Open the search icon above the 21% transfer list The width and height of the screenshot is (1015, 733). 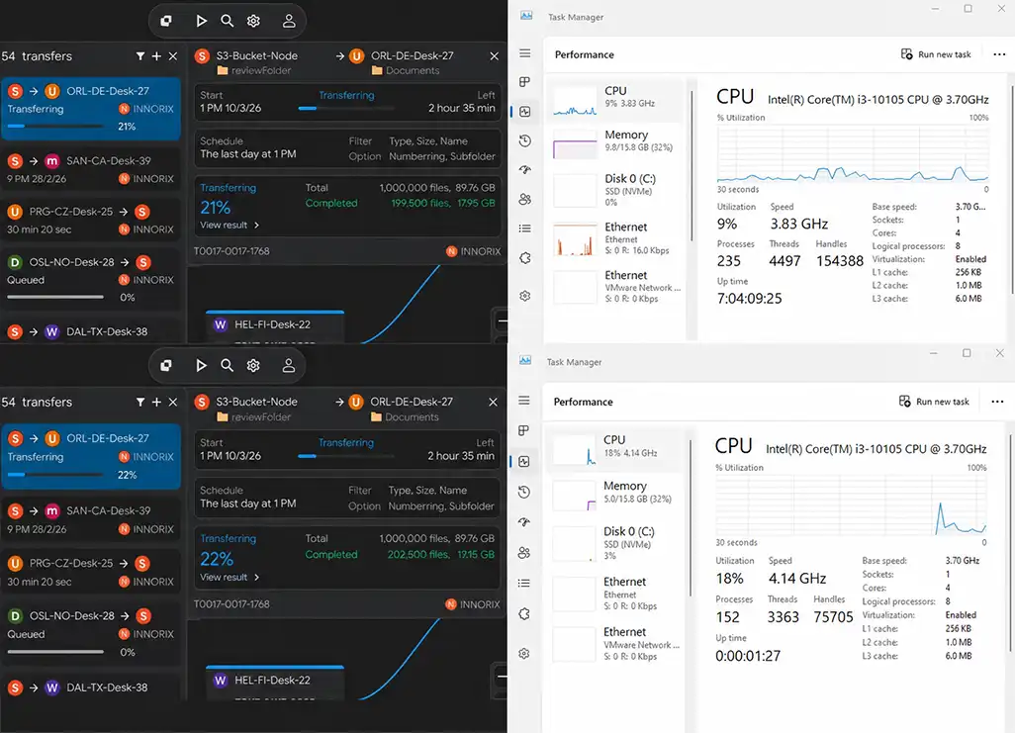pos(228,21)
